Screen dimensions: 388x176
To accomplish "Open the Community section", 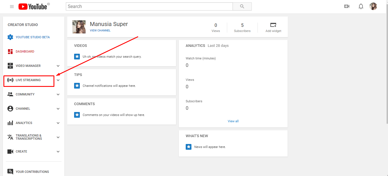I will click(x=25, y=94).
